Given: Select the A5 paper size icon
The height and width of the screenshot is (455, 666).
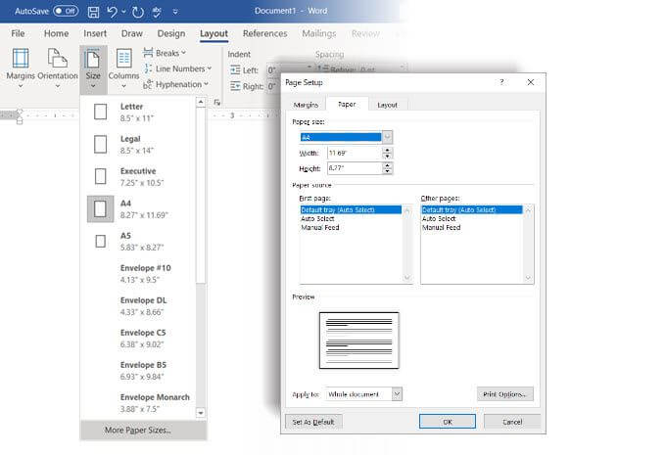Looking at the screenshot, I should coord(100,240).
